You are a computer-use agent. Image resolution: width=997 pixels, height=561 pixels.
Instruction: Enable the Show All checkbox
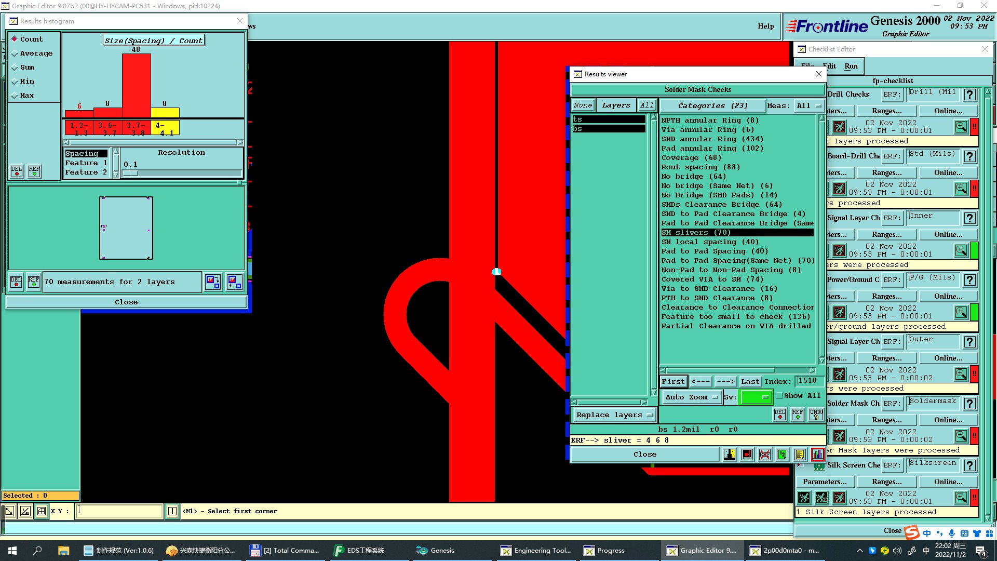point(779,396)
